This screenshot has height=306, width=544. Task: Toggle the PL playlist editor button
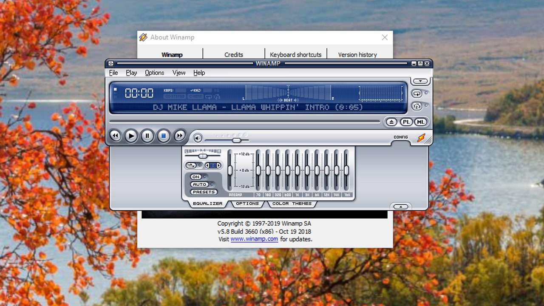(406, 122)
